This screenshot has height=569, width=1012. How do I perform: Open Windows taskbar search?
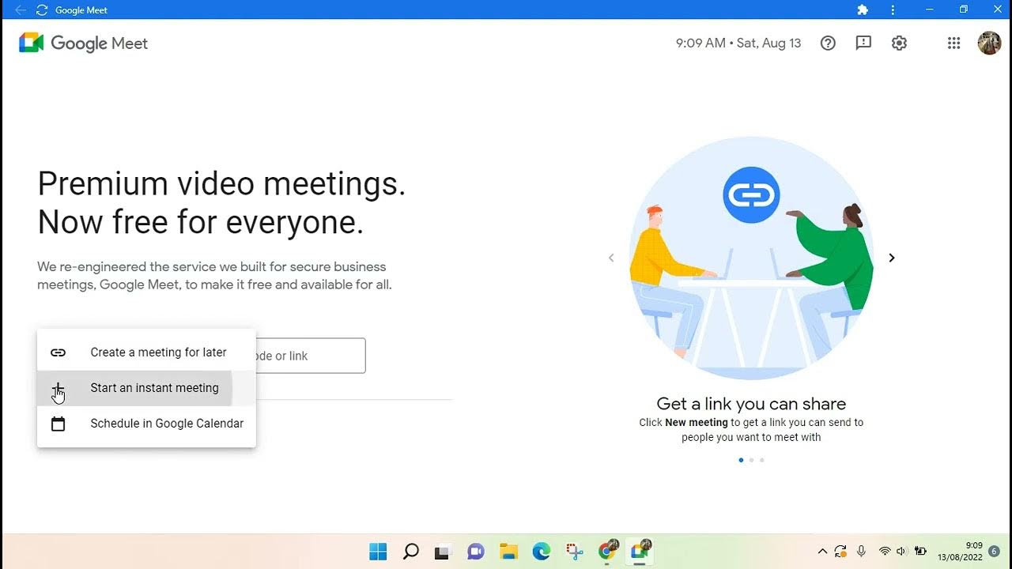pos(410,552)
